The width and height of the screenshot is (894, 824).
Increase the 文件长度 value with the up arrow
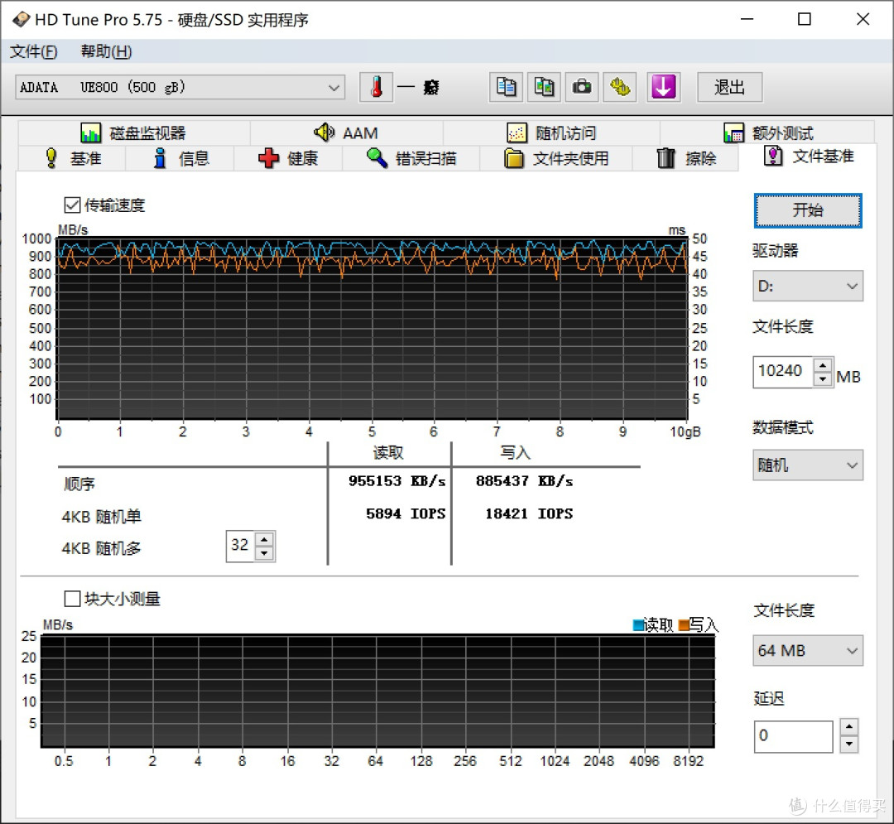[822, 365]
